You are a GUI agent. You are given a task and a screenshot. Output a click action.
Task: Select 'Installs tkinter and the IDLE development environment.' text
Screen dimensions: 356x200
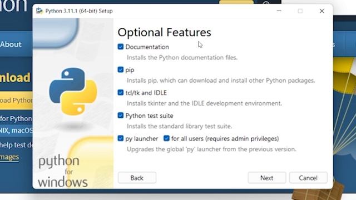[204, 103]
